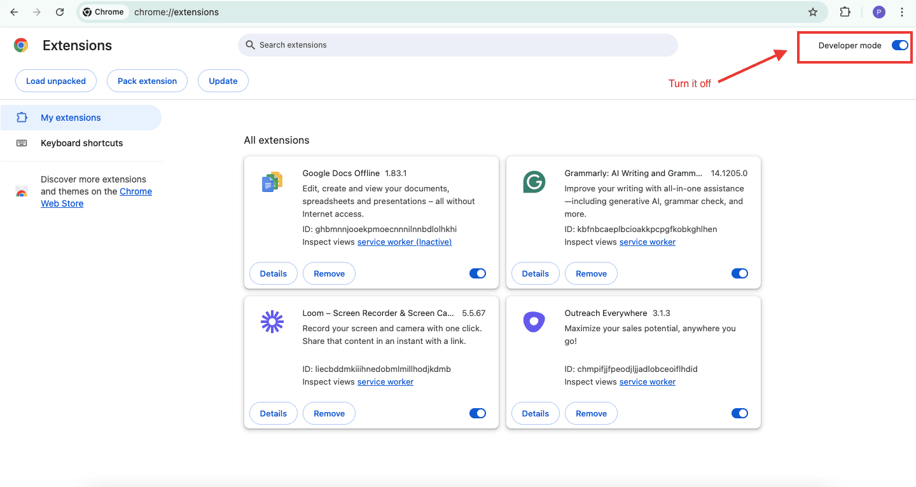
Task: Disable the Outreach Everywhere toggle
Action: 740,413
